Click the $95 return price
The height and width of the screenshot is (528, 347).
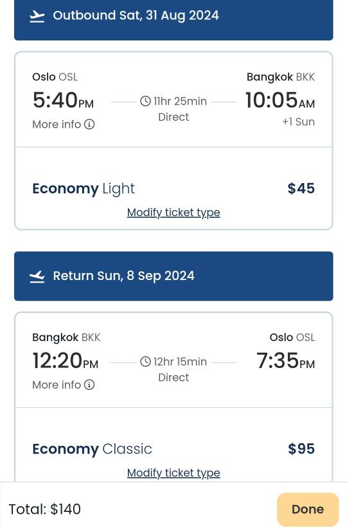pos(301,449)
